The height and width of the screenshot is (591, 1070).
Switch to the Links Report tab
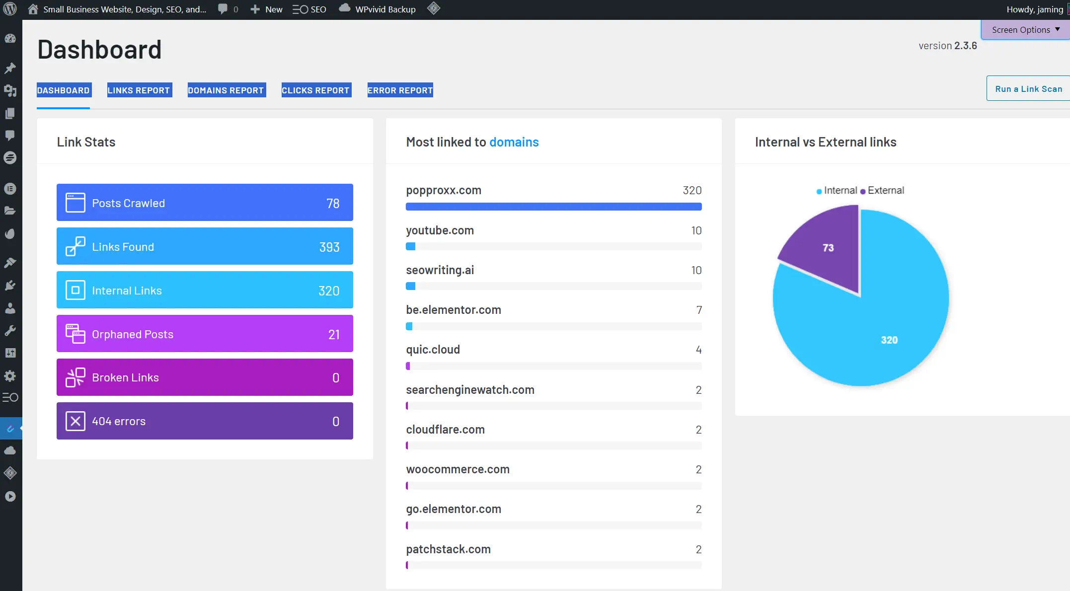click(x=139, y=90)
